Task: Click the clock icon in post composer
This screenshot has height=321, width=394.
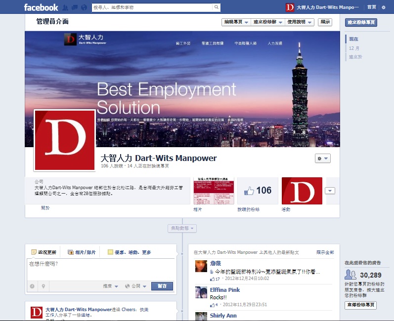Action: (32, 286)
